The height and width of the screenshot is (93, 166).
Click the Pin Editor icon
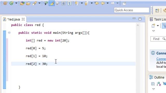[124, 3]
